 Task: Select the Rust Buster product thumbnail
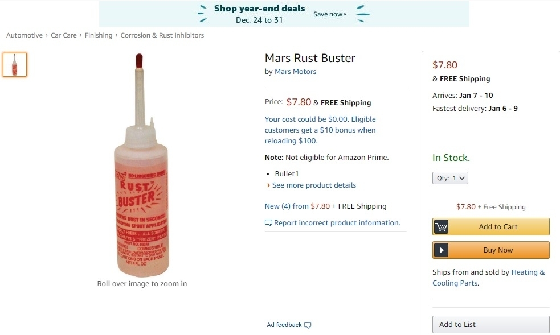tap(15, 65)
